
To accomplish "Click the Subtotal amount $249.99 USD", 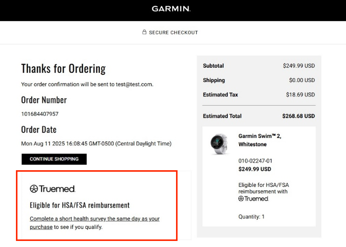I will tap(299, 66).
